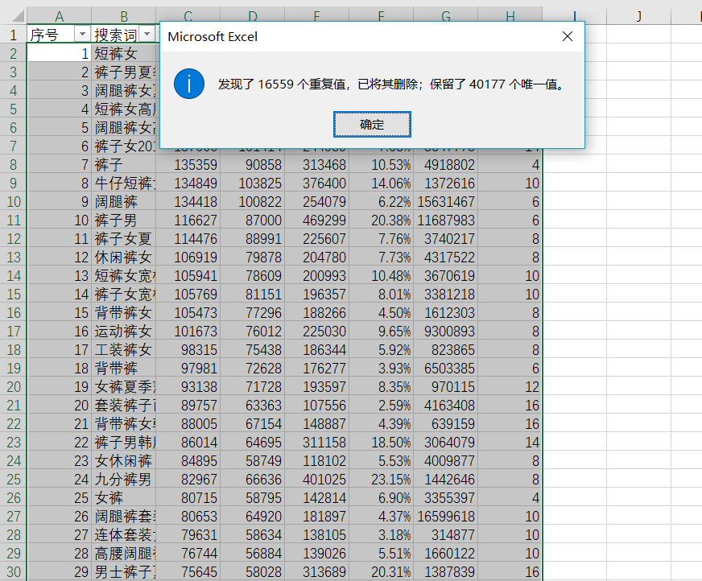Click cell with value 3381218
Image resolution: width=702 pixels, height=581 pixels.
tap(446, 294)
